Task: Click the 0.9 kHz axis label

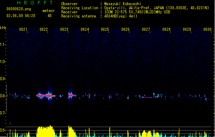Action: click(3, 79)
